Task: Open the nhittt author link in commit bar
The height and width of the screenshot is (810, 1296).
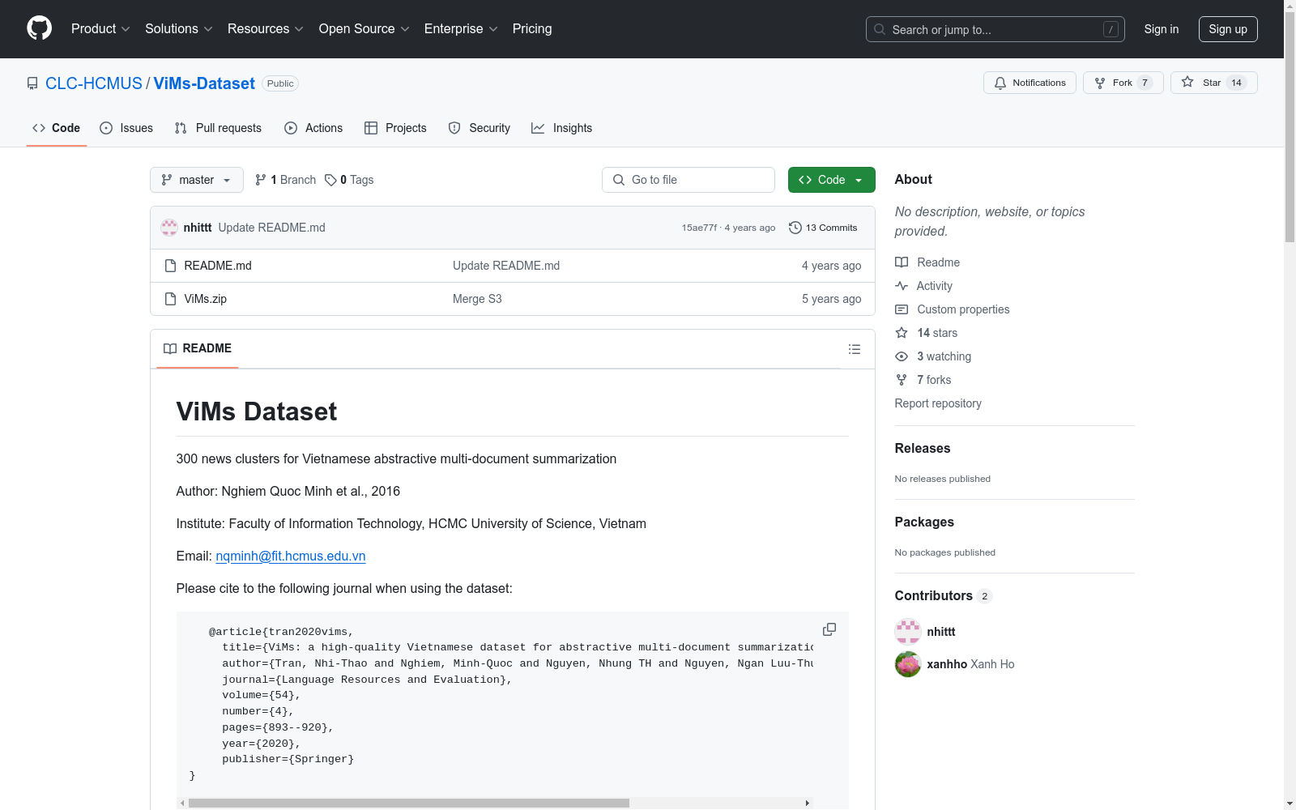Action: click(x=198, y=228)
